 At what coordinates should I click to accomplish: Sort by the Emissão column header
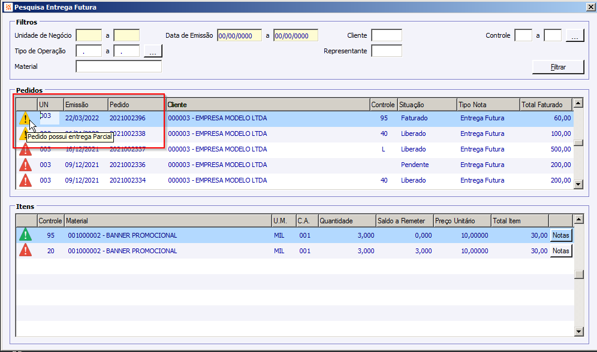coord(85,105)
